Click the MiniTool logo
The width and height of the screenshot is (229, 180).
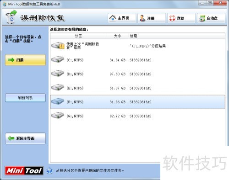24,170
